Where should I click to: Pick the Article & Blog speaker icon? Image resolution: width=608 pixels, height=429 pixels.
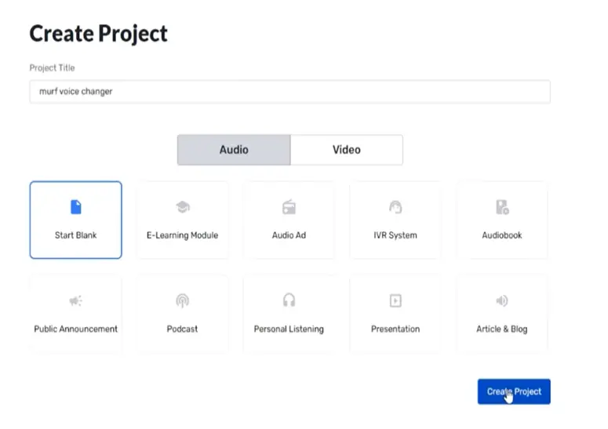502,300
